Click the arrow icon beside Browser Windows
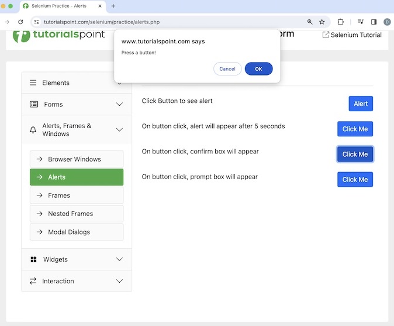 pos(39,159)
